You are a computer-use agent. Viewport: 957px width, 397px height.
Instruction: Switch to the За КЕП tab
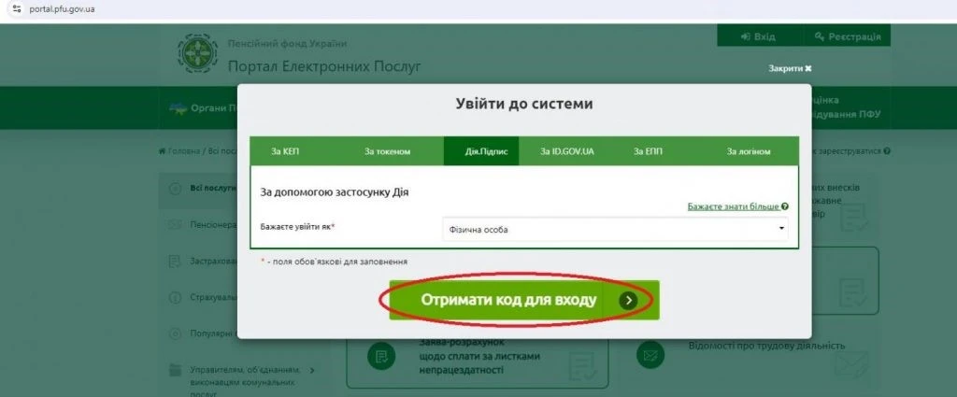285,151
